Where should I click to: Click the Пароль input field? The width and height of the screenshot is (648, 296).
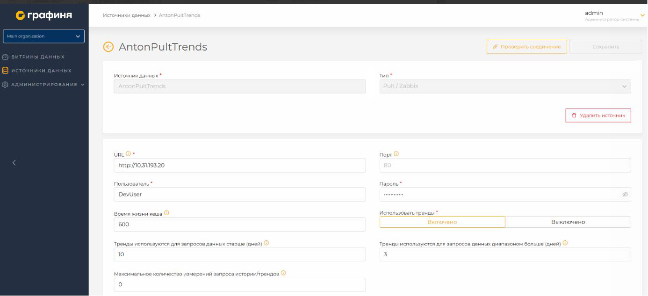coord(505,195)
